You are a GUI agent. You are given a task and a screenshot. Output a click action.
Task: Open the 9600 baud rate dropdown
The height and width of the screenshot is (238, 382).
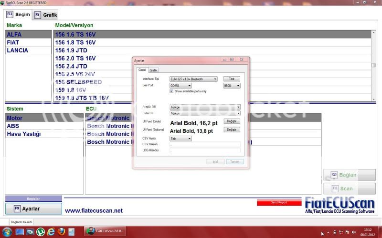[x=232, y=86]
